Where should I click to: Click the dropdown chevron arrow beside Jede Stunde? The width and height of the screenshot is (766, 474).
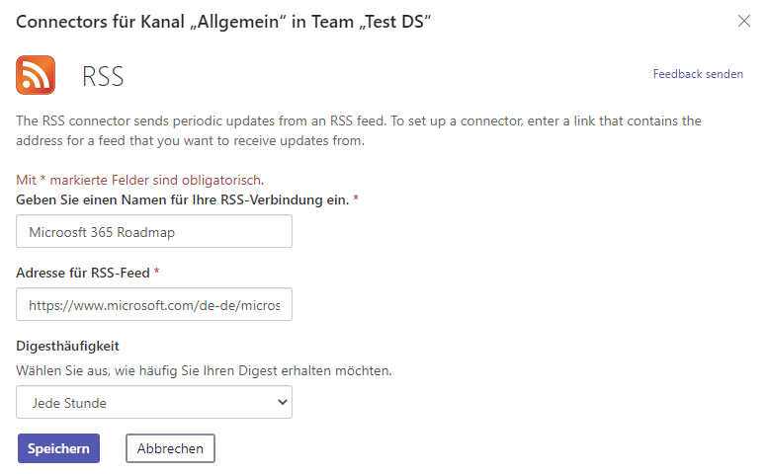click(x=282, y=402)
